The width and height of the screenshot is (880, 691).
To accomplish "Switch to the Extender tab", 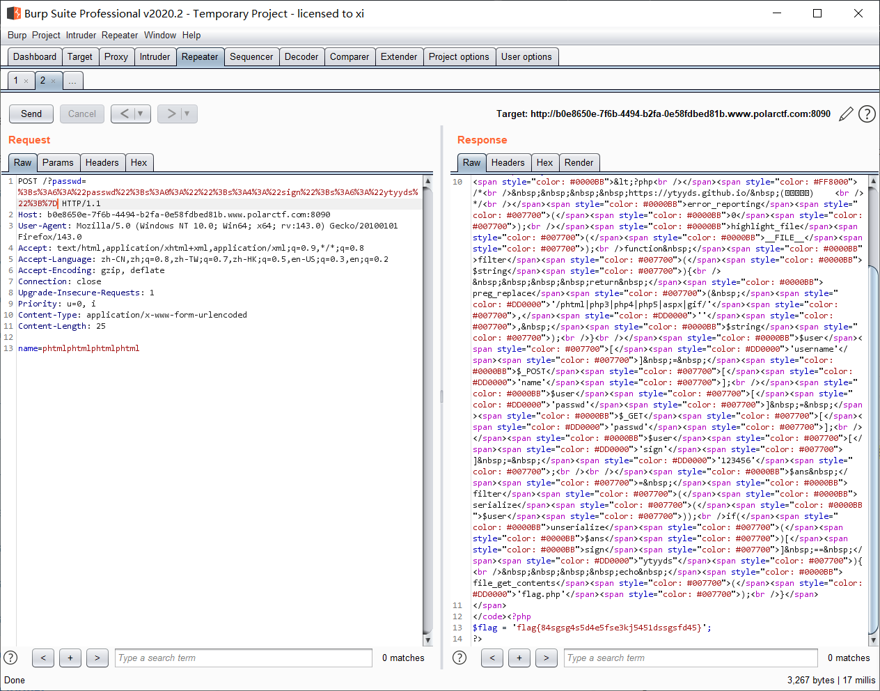I will click(399, 57).
